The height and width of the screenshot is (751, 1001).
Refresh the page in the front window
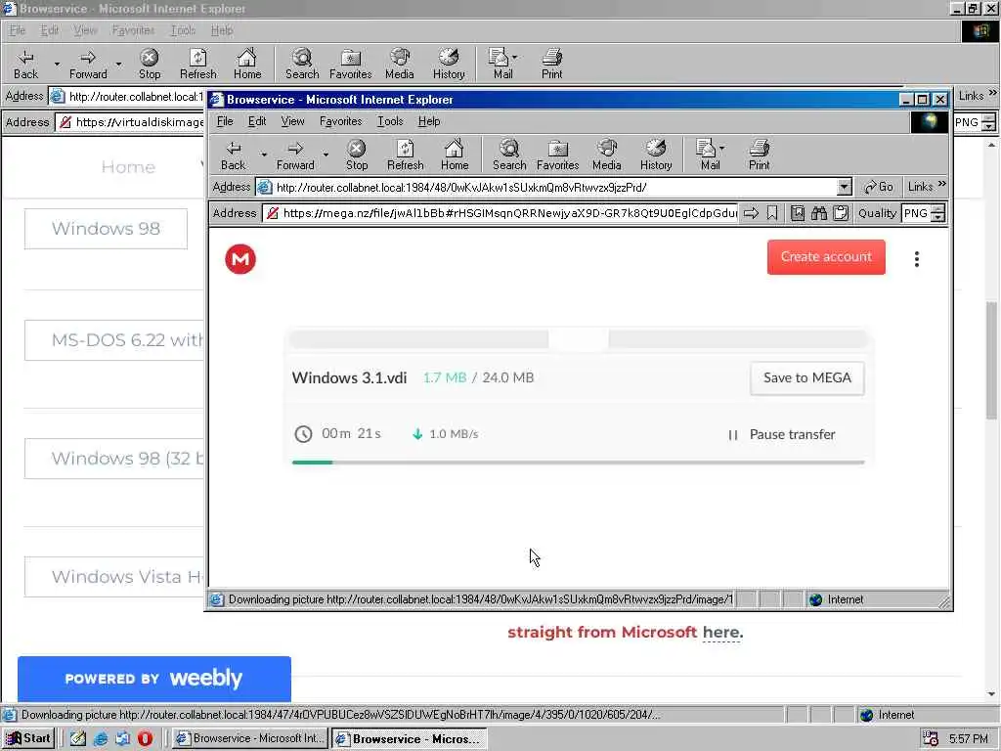tap(405, 155)
